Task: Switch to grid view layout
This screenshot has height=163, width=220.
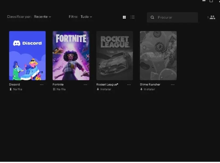Action: pyautogui.click(x=124, y=17)
